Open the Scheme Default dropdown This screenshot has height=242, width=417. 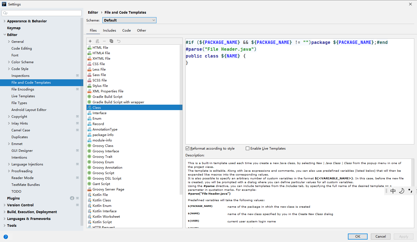tap(129, 20)
